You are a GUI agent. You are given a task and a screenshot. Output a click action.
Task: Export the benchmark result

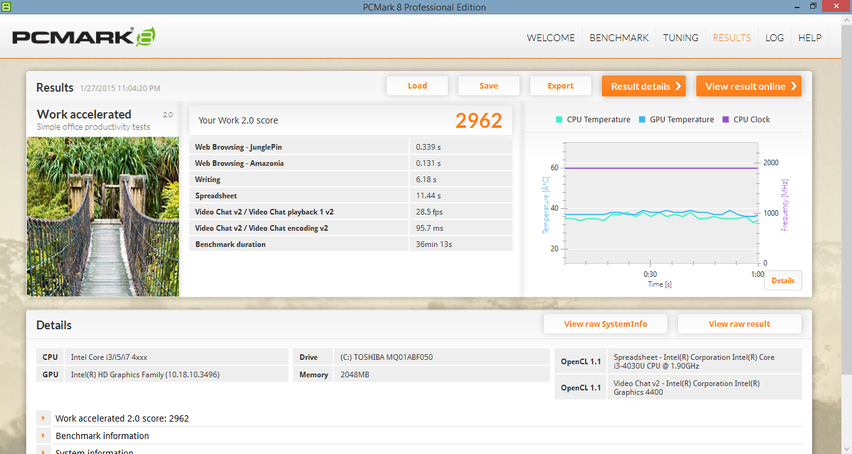coord(561,86)
